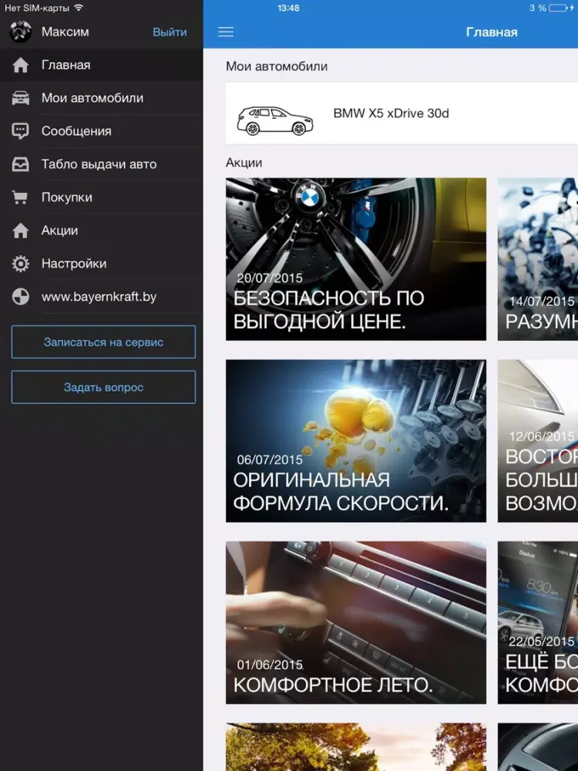Open the Акции menu item

(x=60, y=231)
